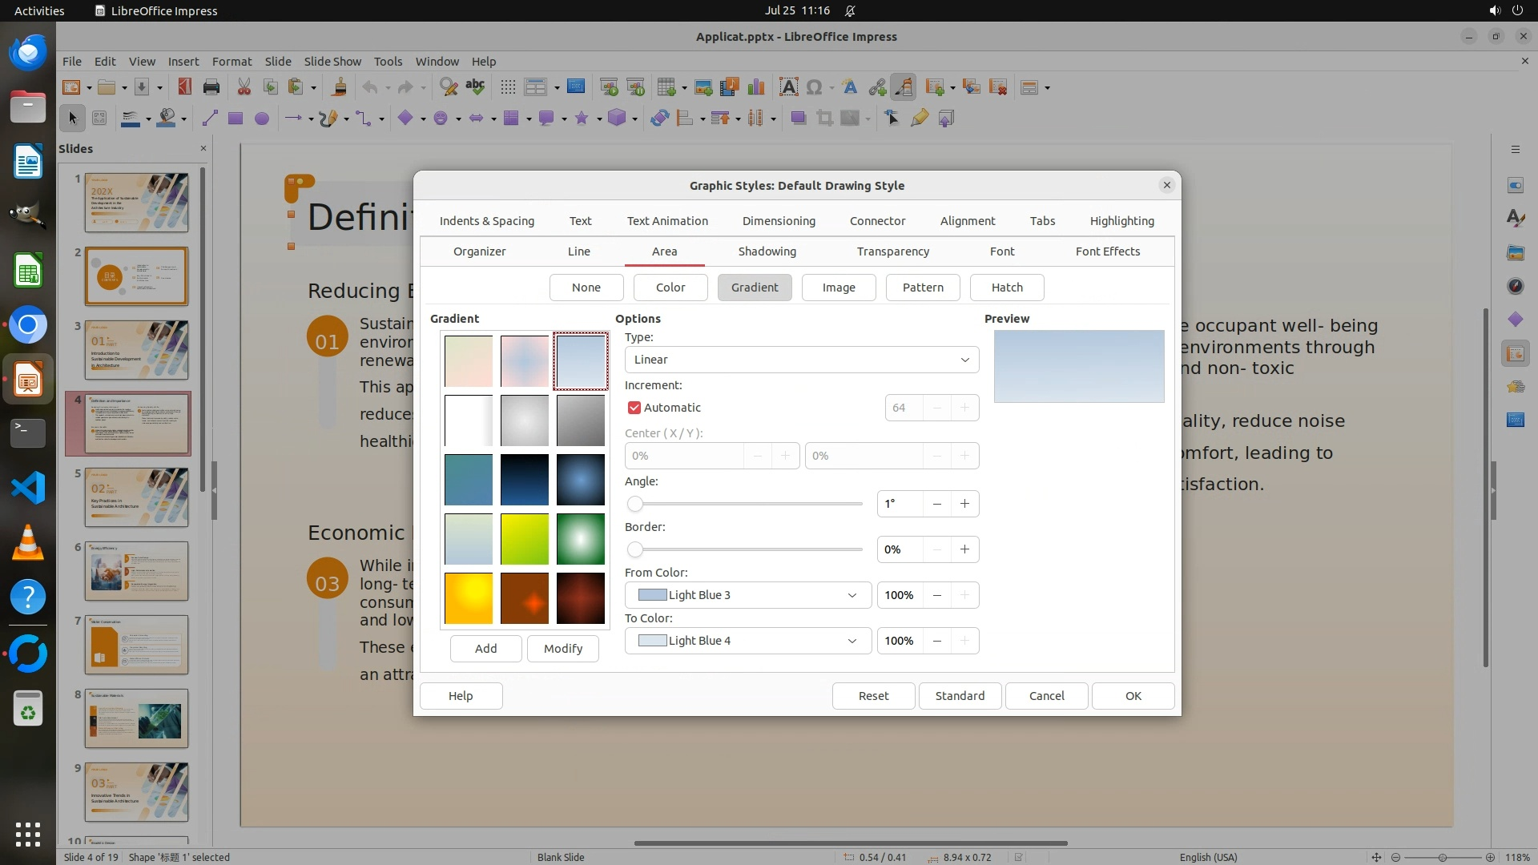Uncheck the Automatic increment checkbox

634,408
